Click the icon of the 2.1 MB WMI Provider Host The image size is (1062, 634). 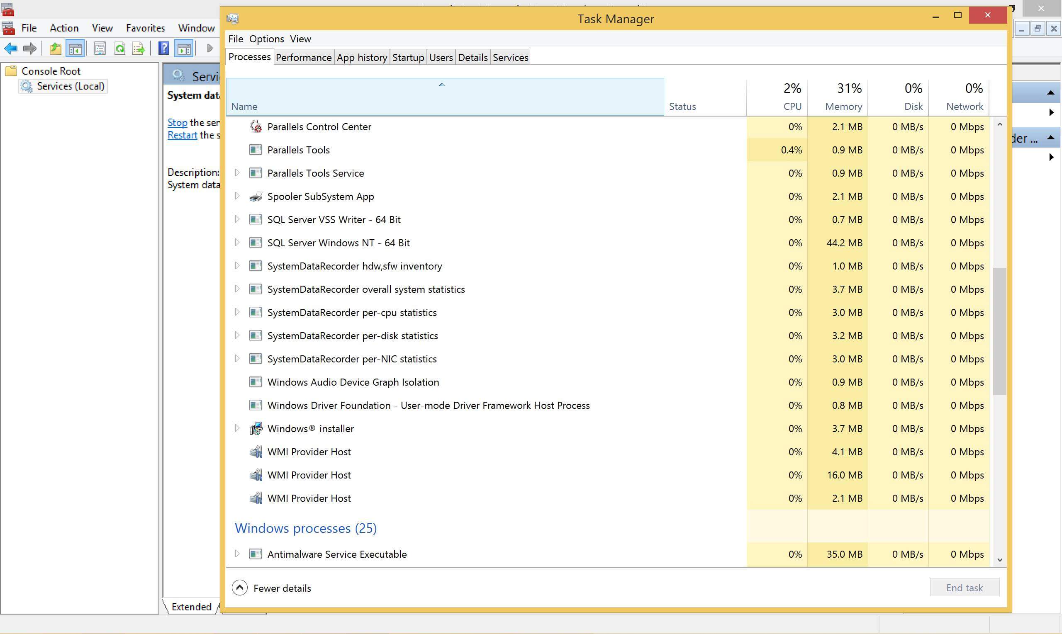coord(256,498)
